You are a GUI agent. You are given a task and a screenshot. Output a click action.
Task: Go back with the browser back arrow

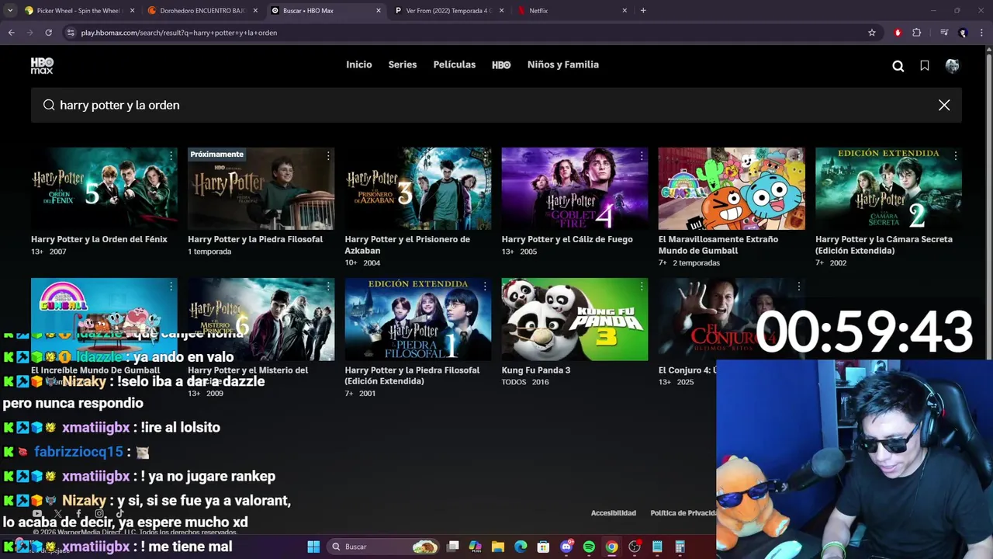[x=11, y=33]
